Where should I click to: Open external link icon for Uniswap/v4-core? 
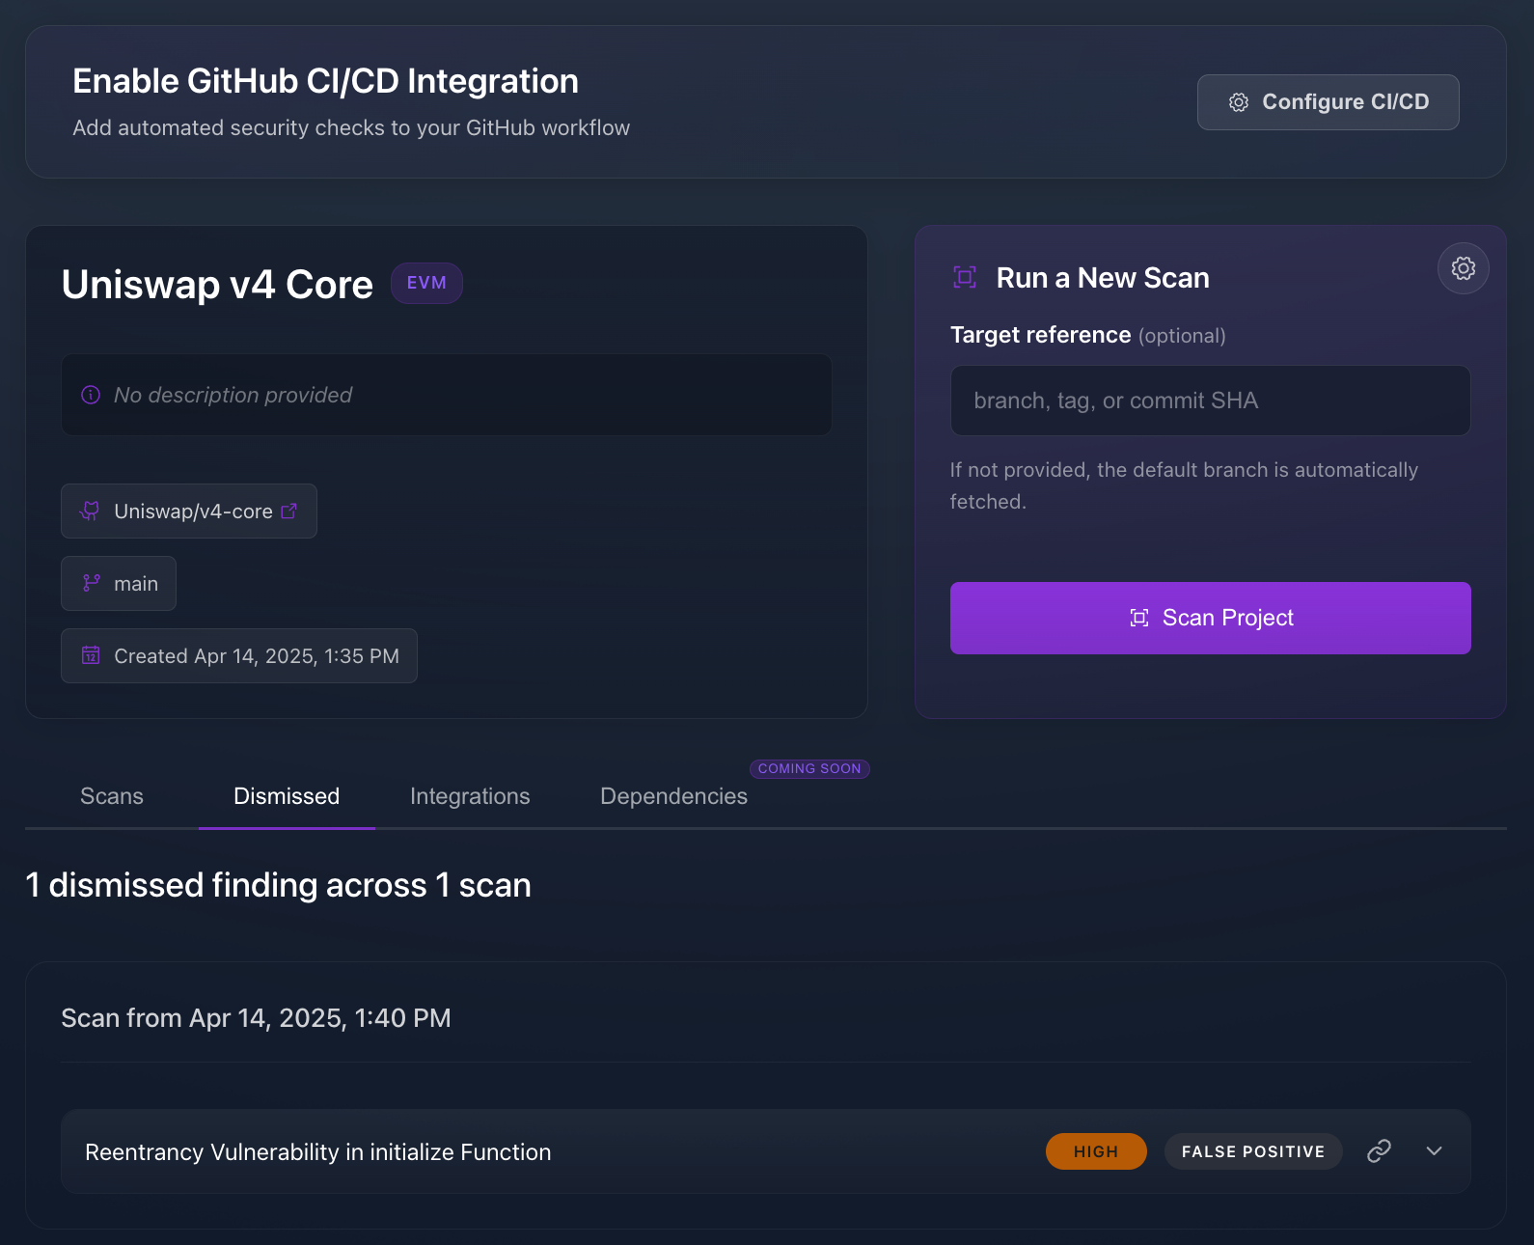[x=288, y=512]
